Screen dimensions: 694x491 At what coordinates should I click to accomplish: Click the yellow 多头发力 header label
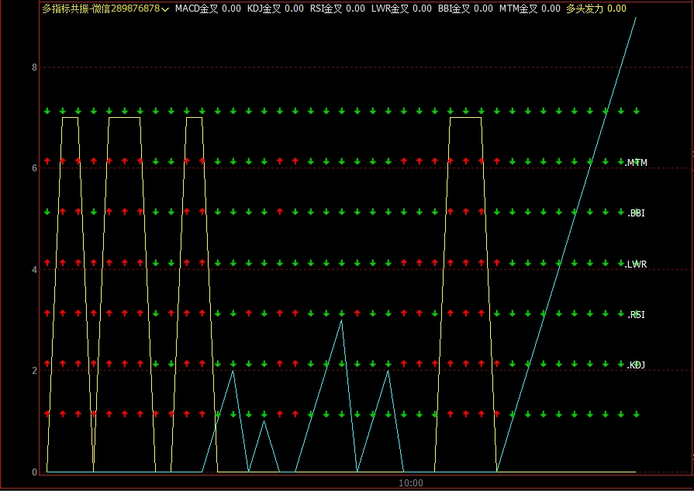coord(596,9)
